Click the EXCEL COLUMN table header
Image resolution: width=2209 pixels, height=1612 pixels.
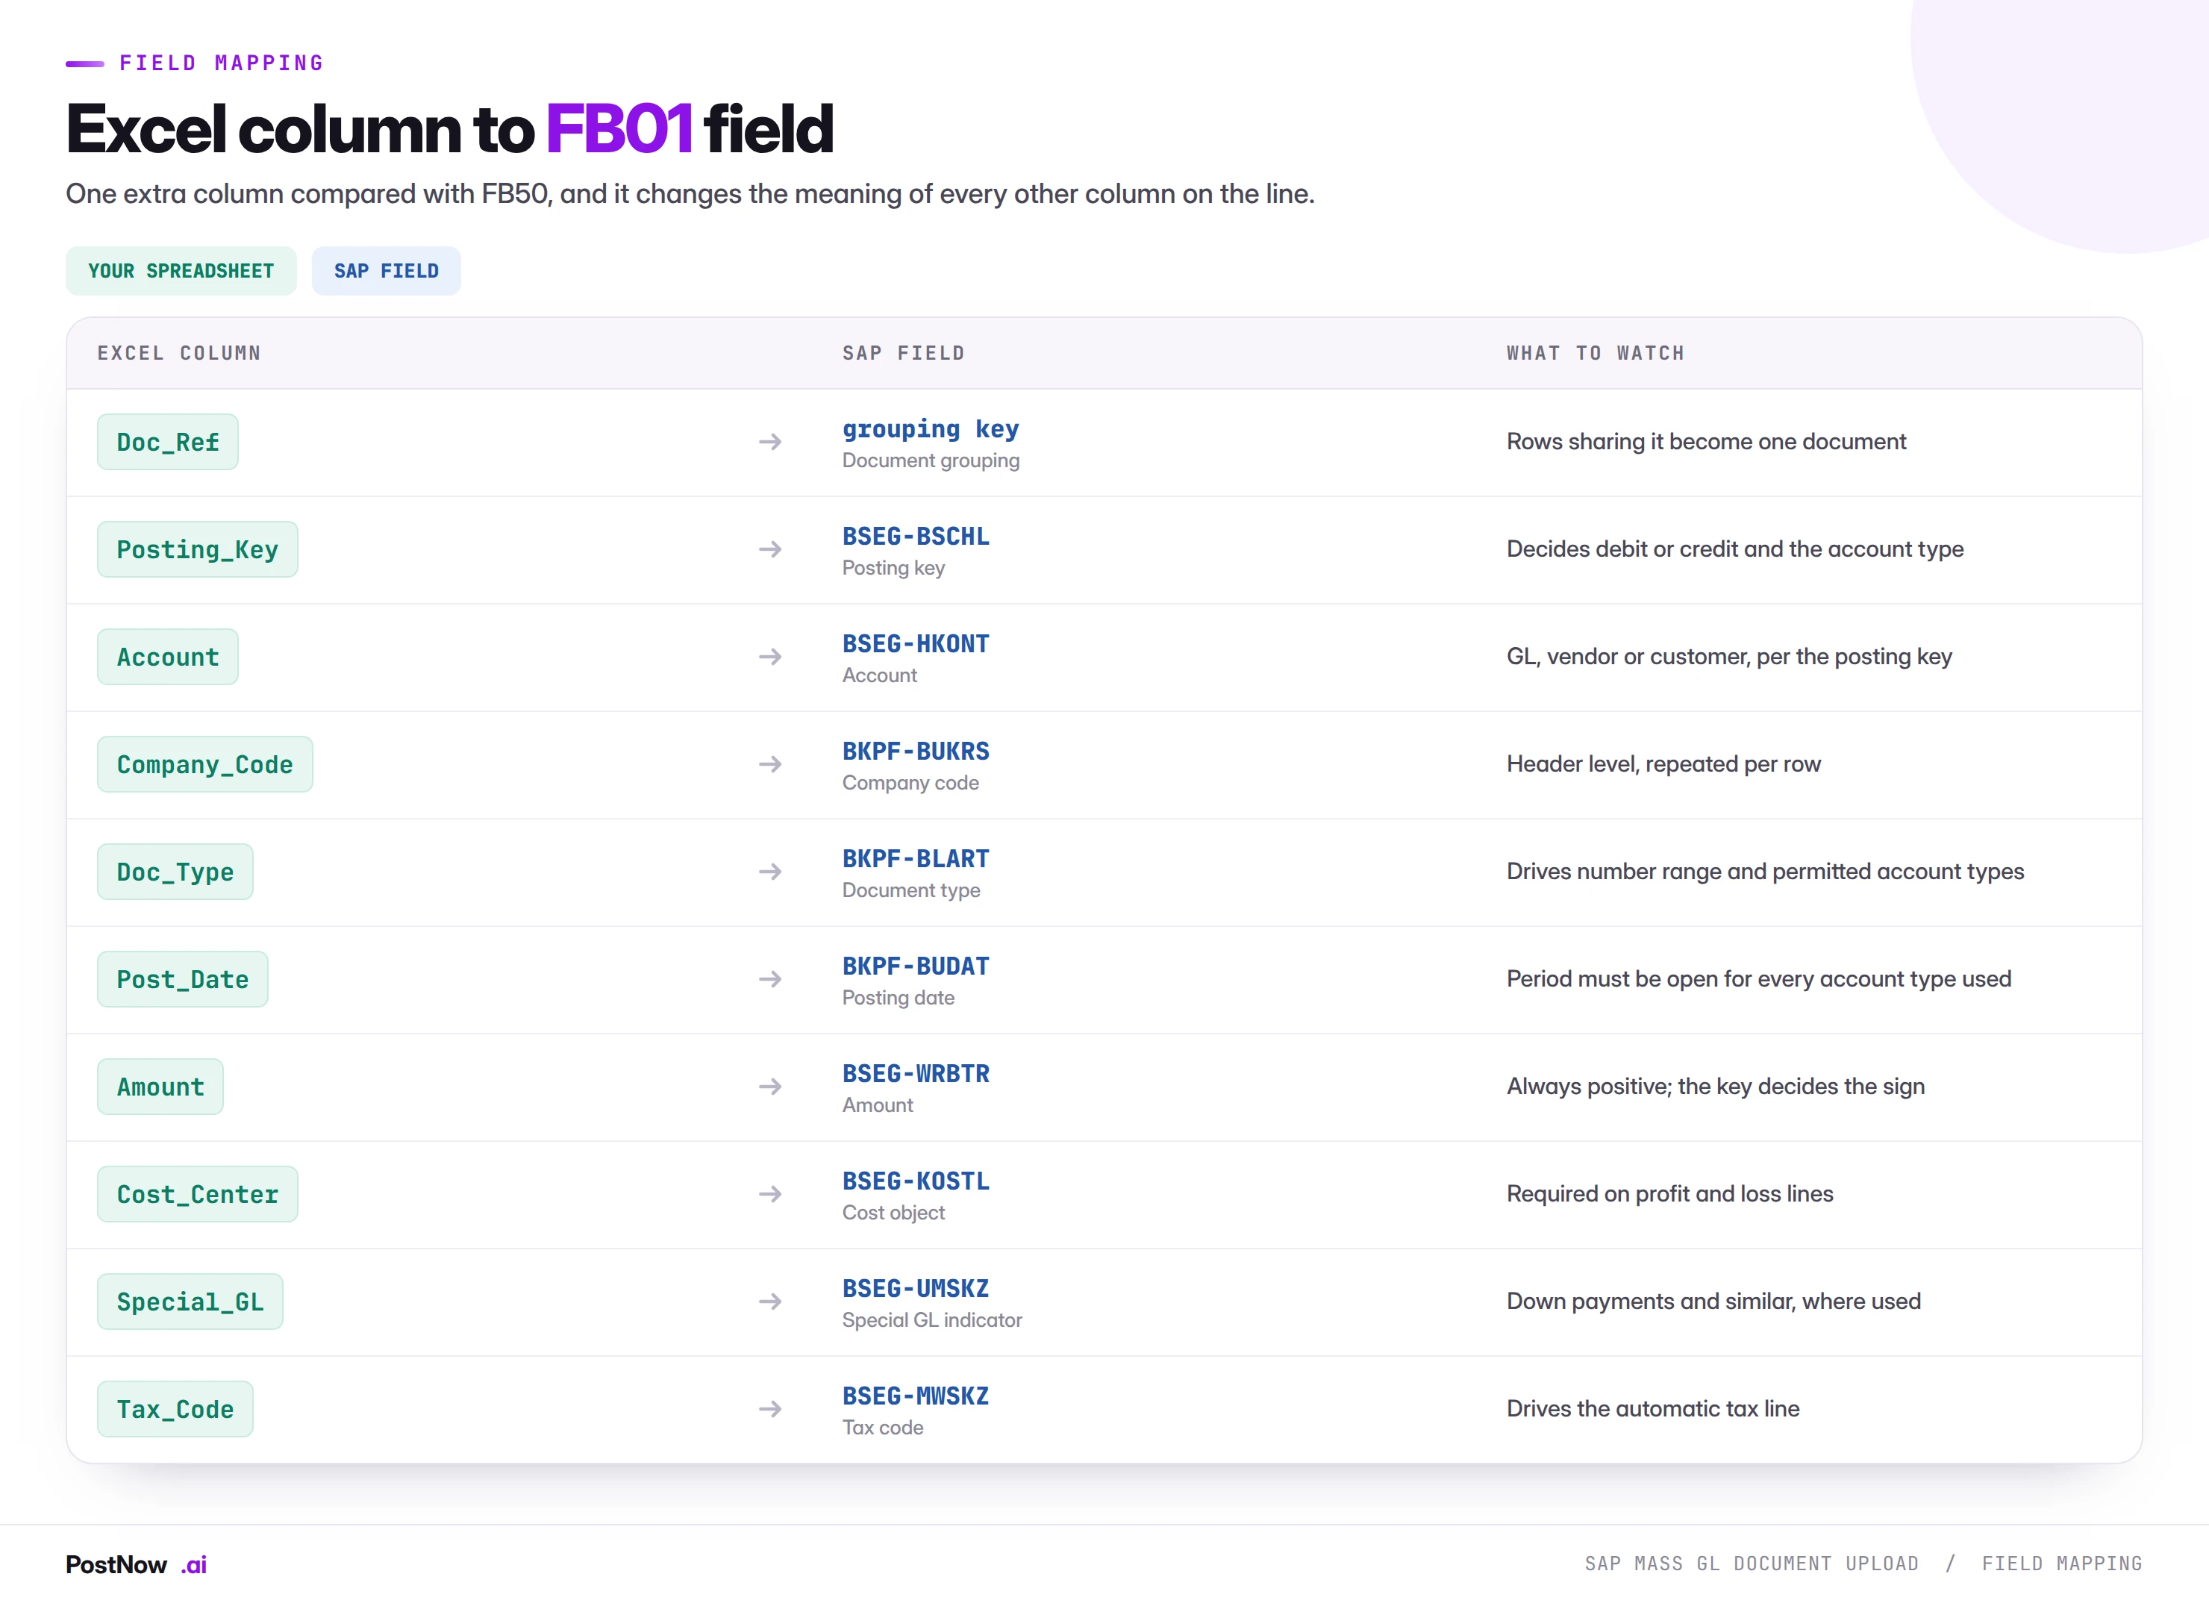tap(178, 353)
